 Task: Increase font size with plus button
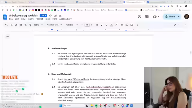click(91, 25)
